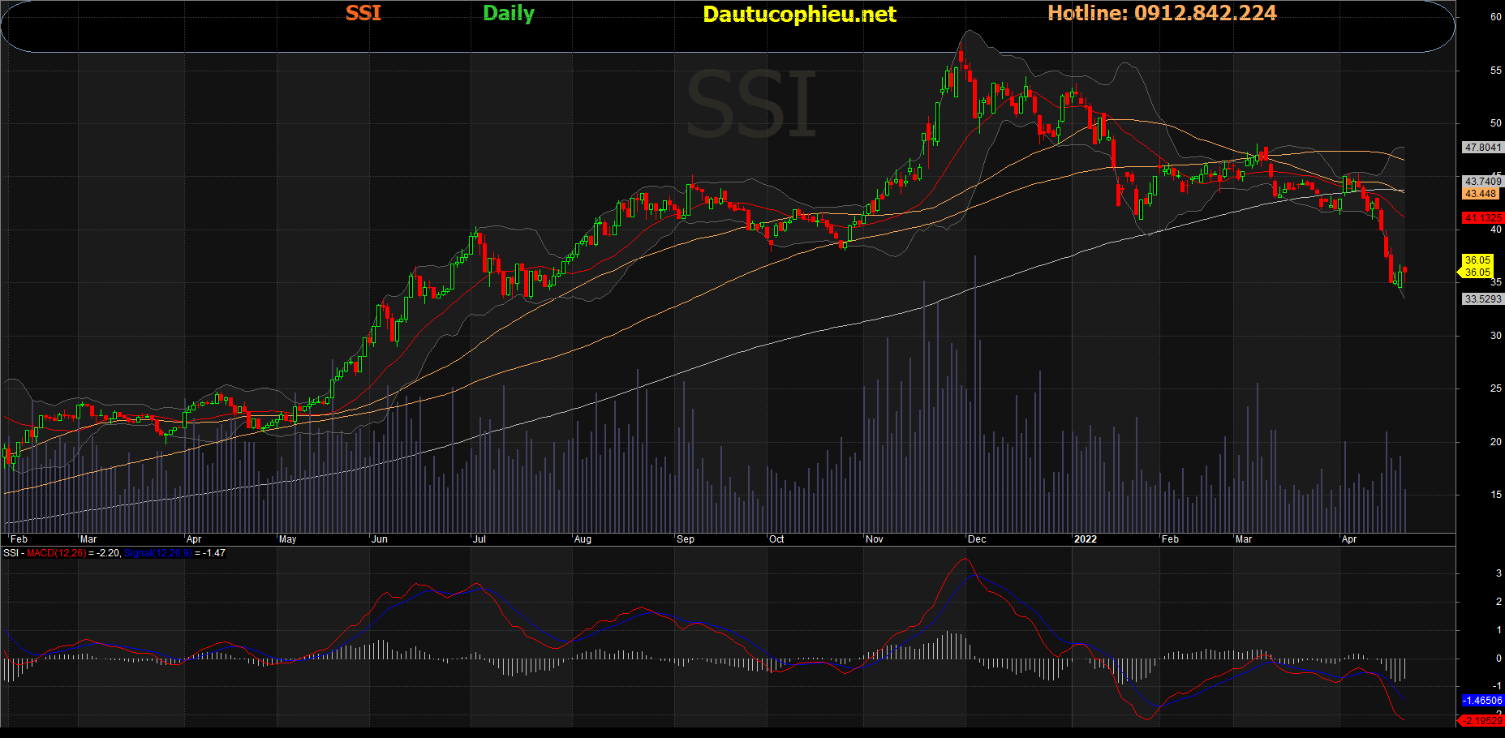The height and width of the screenshot is (738, 1505).
Task: Click the green Daily timeframe label
Action: [x=509, y=13]
